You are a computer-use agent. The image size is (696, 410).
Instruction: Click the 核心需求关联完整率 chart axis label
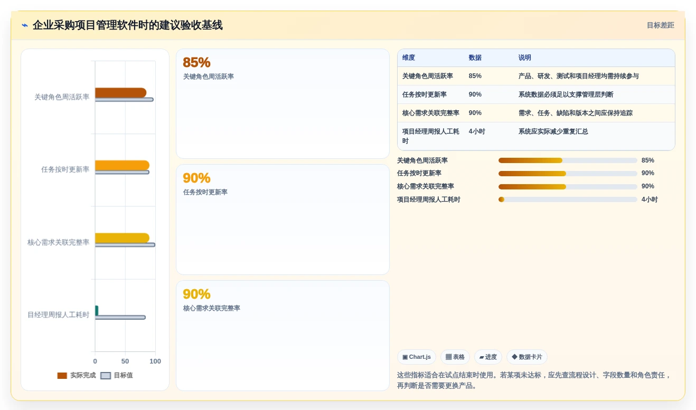coord(59,242)
